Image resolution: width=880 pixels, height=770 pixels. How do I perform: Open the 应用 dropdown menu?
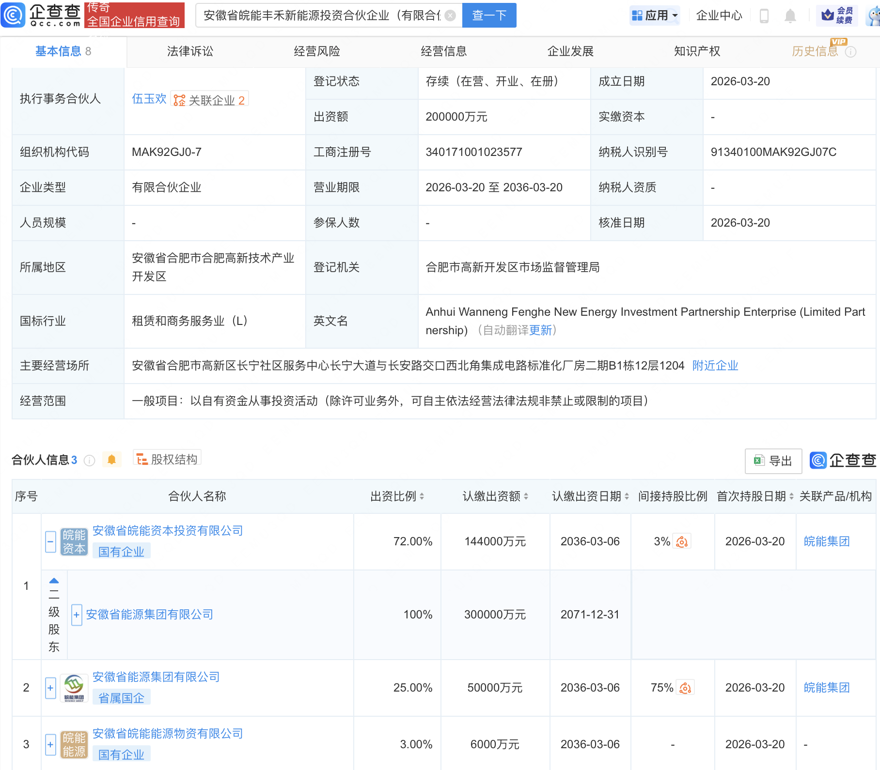click(655, 15)
